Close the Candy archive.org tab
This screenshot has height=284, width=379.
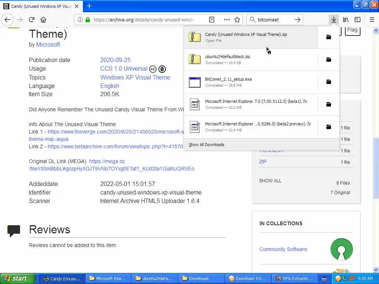point(77,6)
